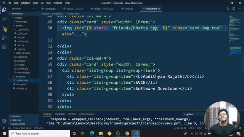The width and height of the screenshot is (244, 137).
Task: Click the volume icon in system tray
Action: [201, 134]
